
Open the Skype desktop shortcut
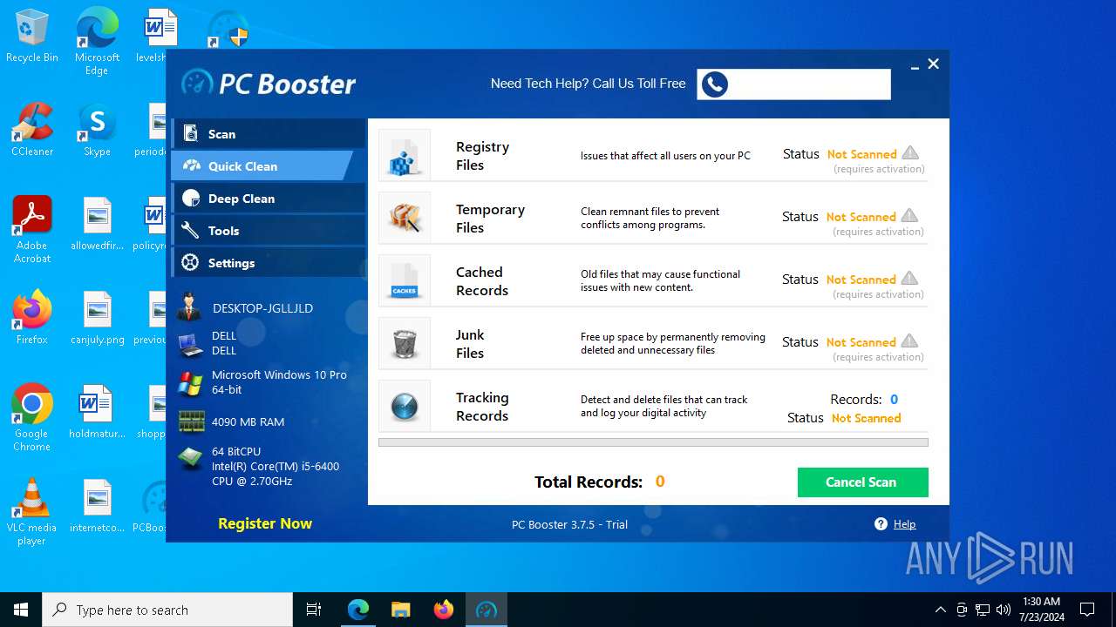pyautogui.click(x=97, y=130)
